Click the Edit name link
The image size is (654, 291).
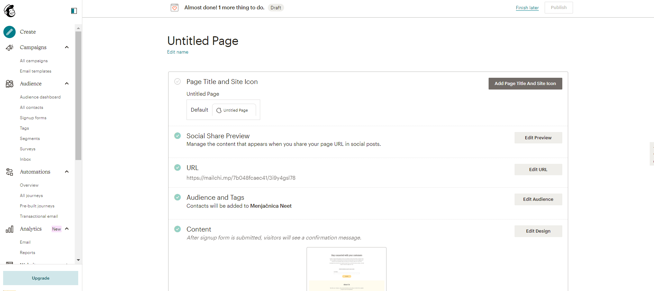point(178,52)
